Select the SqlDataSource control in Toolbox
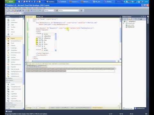The width and height of the screenshot is (154, 115). [15, 74]
